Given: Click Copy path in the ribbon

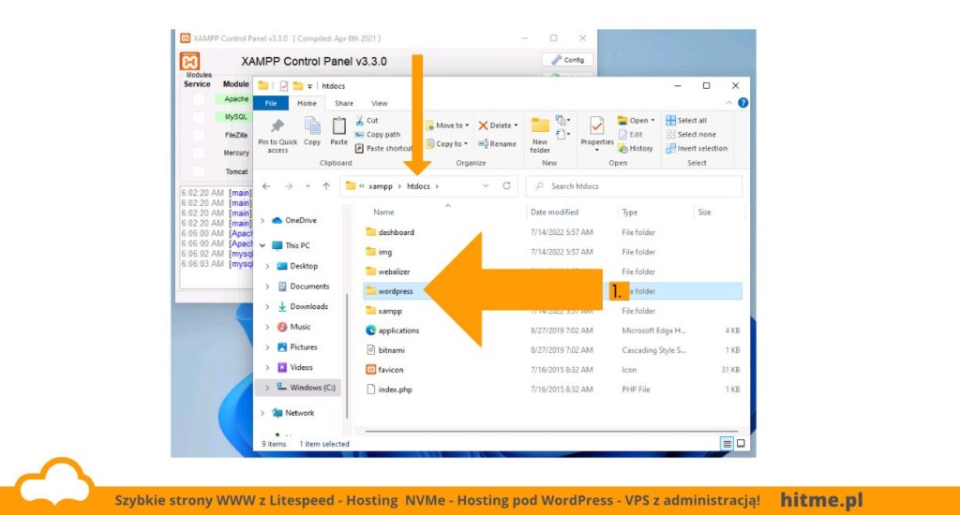Looking at the screenshot, I should (377, 135).
